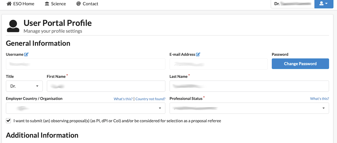Open the Science menu item
The image size is (337, 143).
58,4
